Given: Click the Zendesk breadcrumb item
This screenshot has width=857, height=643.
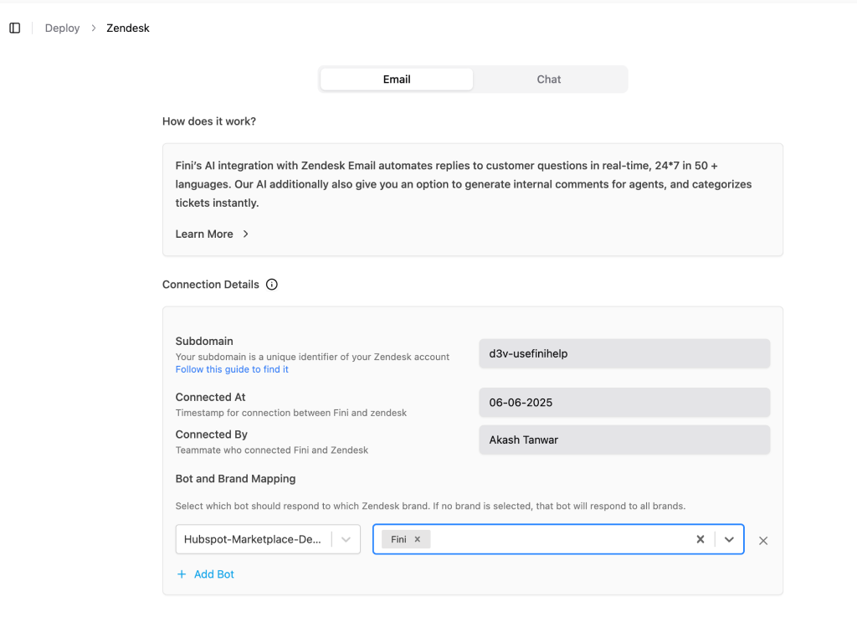Looking at the screenshot, I should pos(128,28).
